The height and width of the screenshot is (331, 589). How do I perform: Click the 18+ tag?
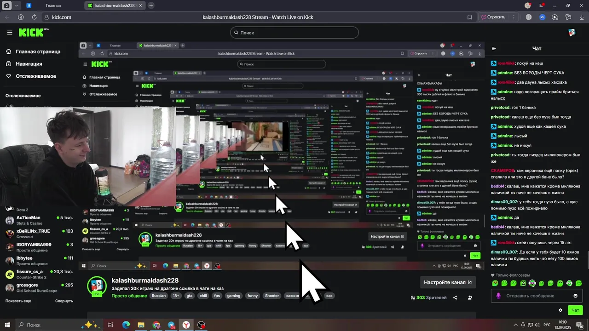176,296
